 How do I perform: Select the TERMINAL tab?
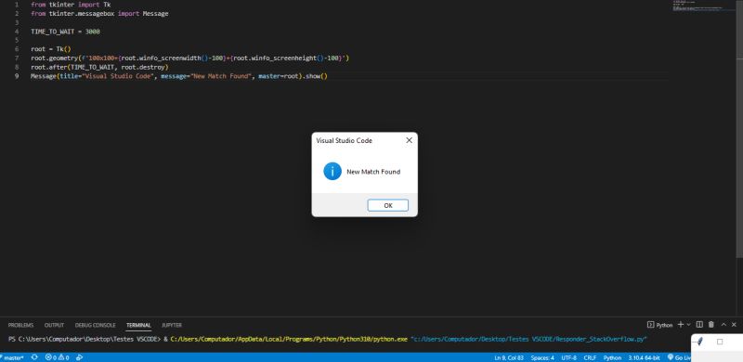(x=138, y=325)
